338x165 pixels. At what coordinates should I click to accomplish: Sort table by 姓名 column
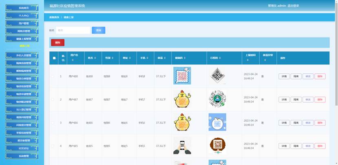(95, 58)
